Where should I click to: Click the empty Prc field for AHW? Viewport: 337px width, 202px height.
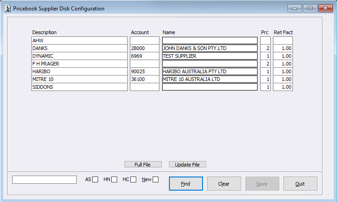265,40
